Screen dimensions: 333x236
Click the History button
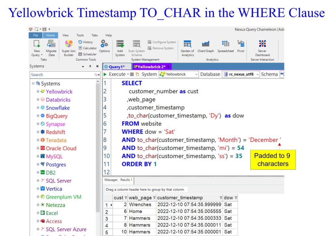(86, 42)
